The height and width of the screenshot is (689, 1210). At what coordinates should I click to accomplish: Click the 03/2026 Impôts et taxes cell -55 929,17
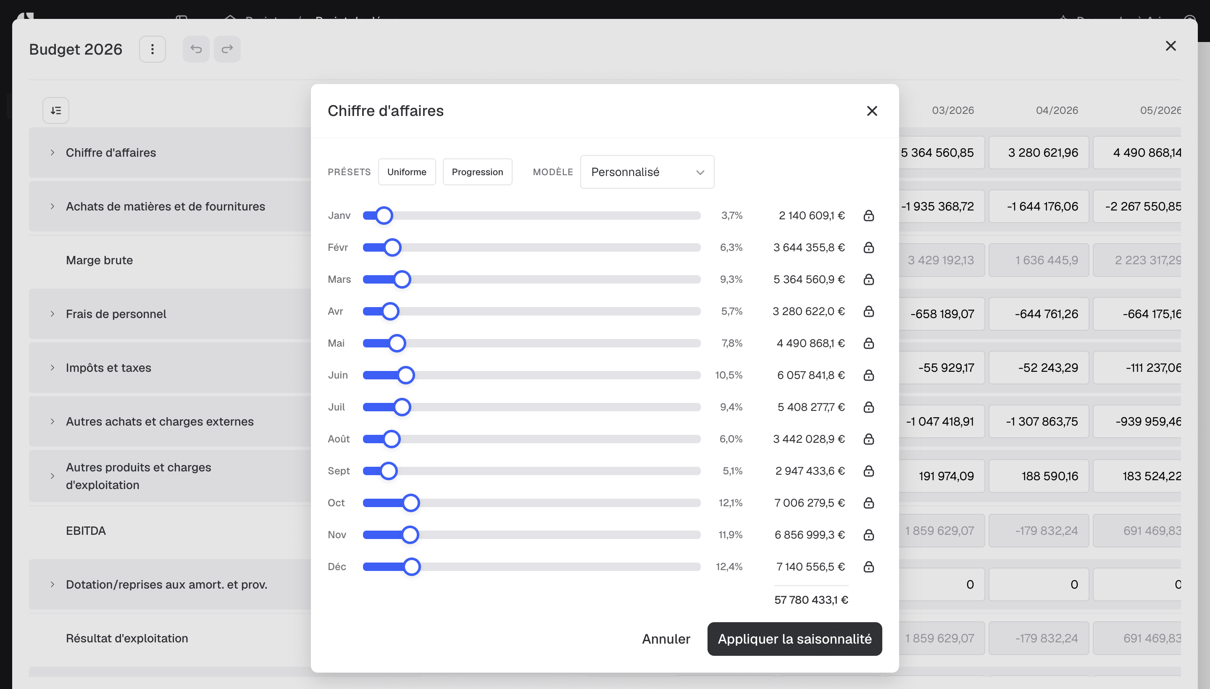[x=941, y=368]
